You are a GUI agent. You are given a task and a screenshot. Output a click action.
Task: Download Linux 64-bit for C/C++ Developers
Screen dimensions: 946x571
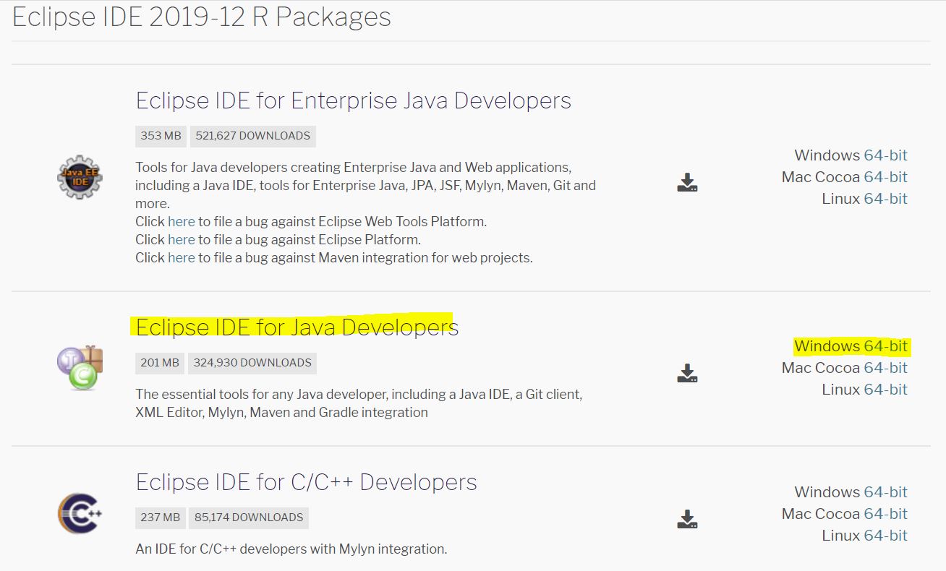tap(885, 536)
